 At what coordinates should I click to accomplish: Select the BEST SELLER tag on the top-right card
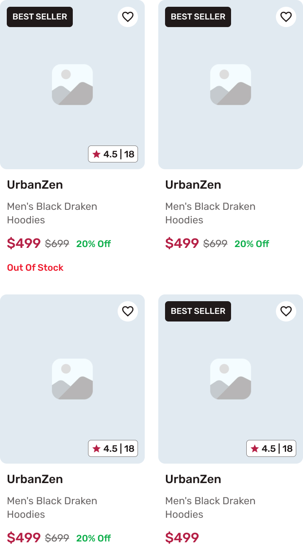coord(198,17)
